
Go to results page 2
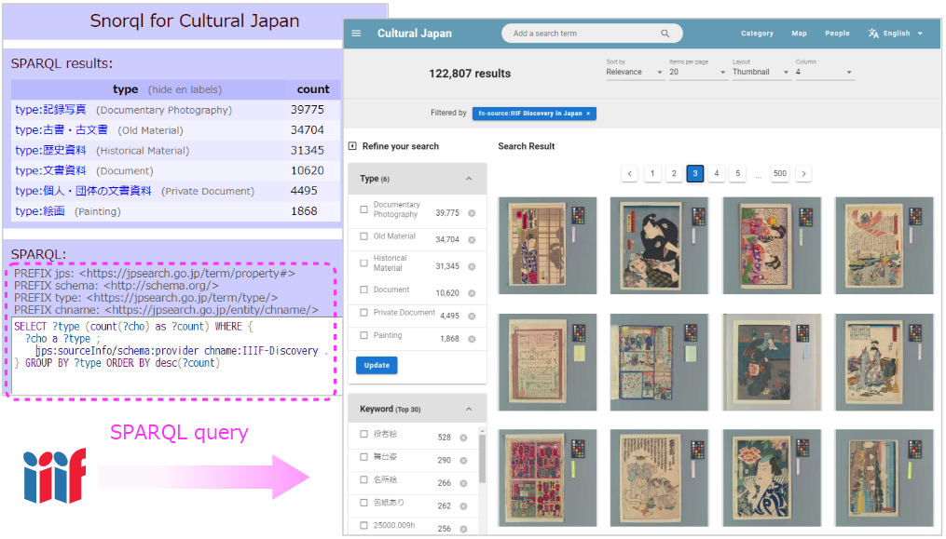click(674, 174)
